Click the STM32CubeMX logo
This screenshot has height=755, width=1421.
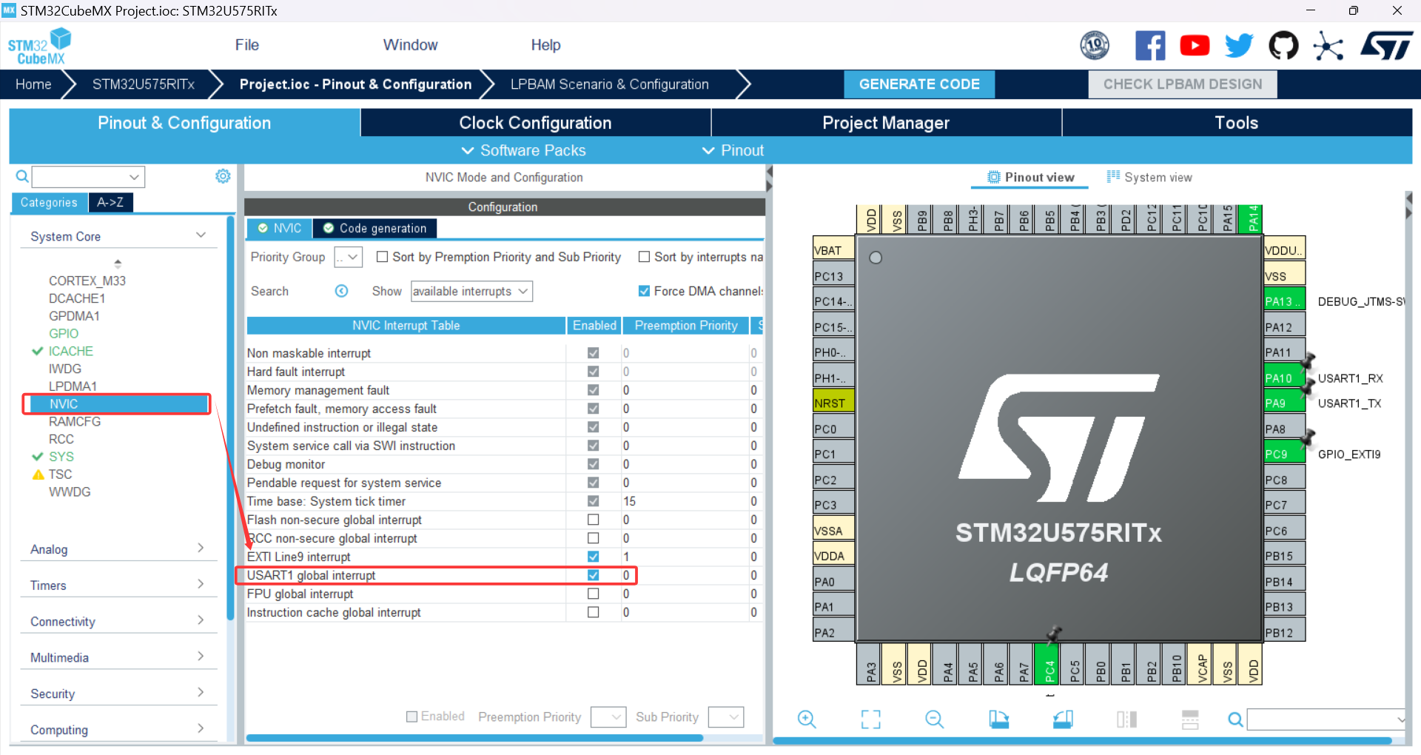39,47
